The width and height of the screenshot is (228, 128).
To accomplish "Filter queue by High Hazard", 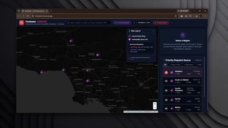I will coord(188,65).
